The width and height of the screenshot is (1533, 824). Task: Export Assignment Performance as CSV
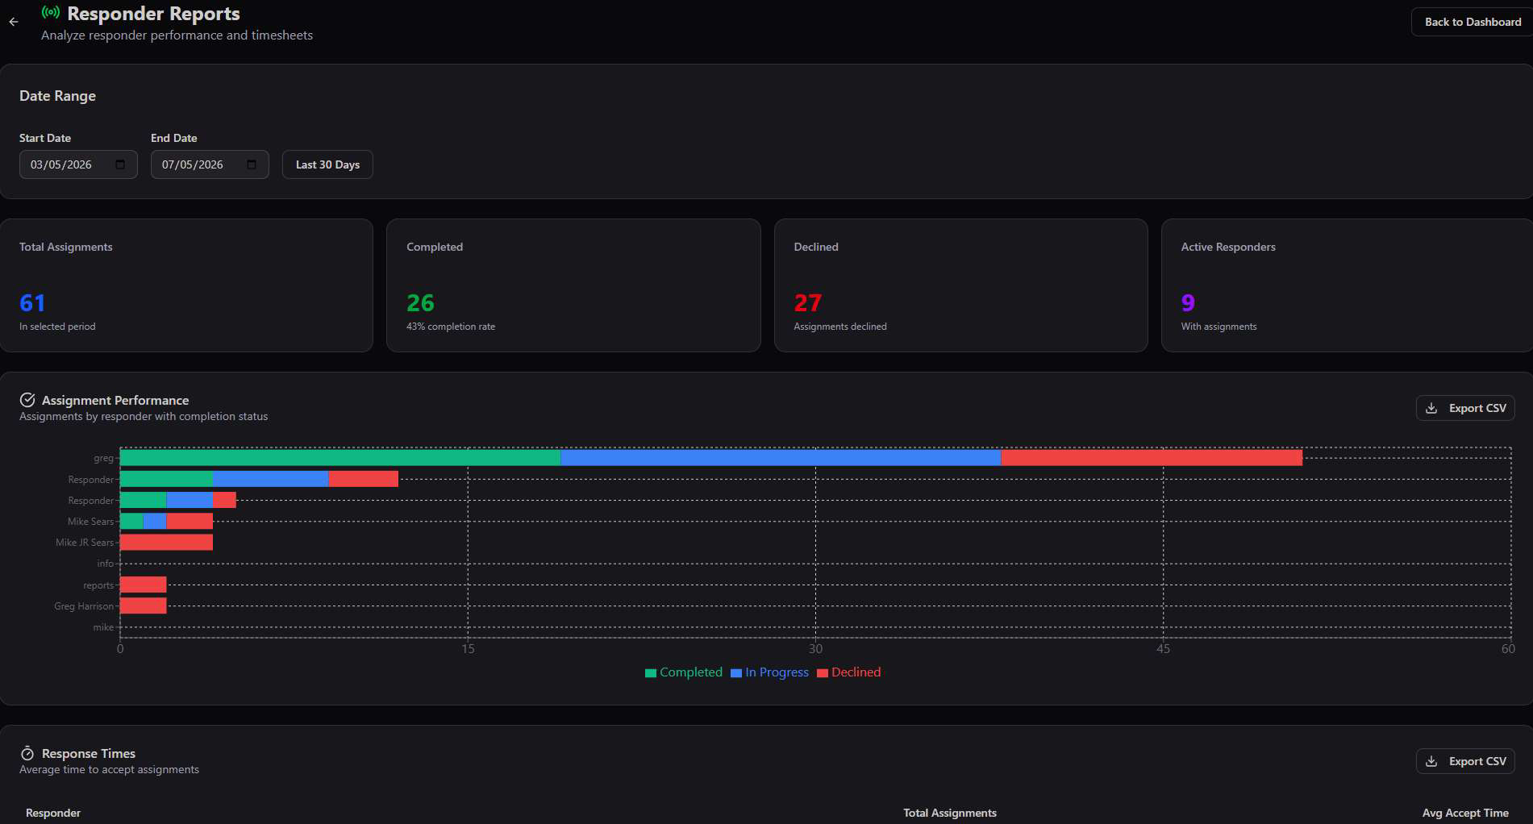[x=1465, y=408]
